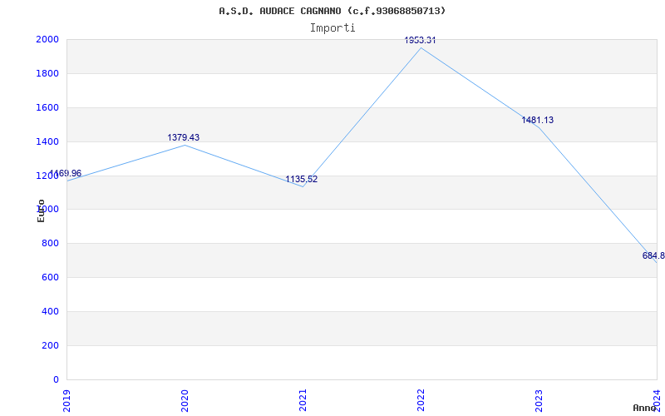
Task: Select the 684.8 data label
Action: 653,255
